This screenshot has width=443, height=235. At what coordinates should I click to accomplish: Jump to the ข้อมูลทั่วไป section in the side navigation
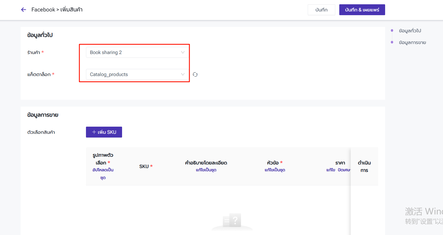tap(410, 31)
